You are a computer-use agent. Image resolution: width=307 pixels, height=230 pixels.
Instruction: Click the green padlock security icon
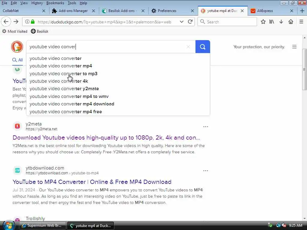click(33, 22)
